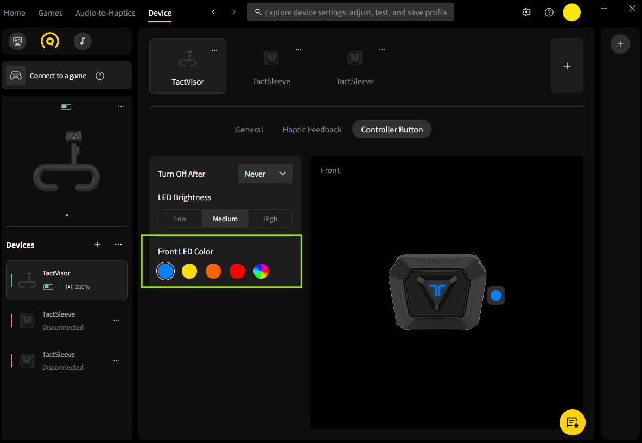This screenshot has width=642, height=443.
Task: Select TactVisor in the Devices list
Action: [66, 280]
